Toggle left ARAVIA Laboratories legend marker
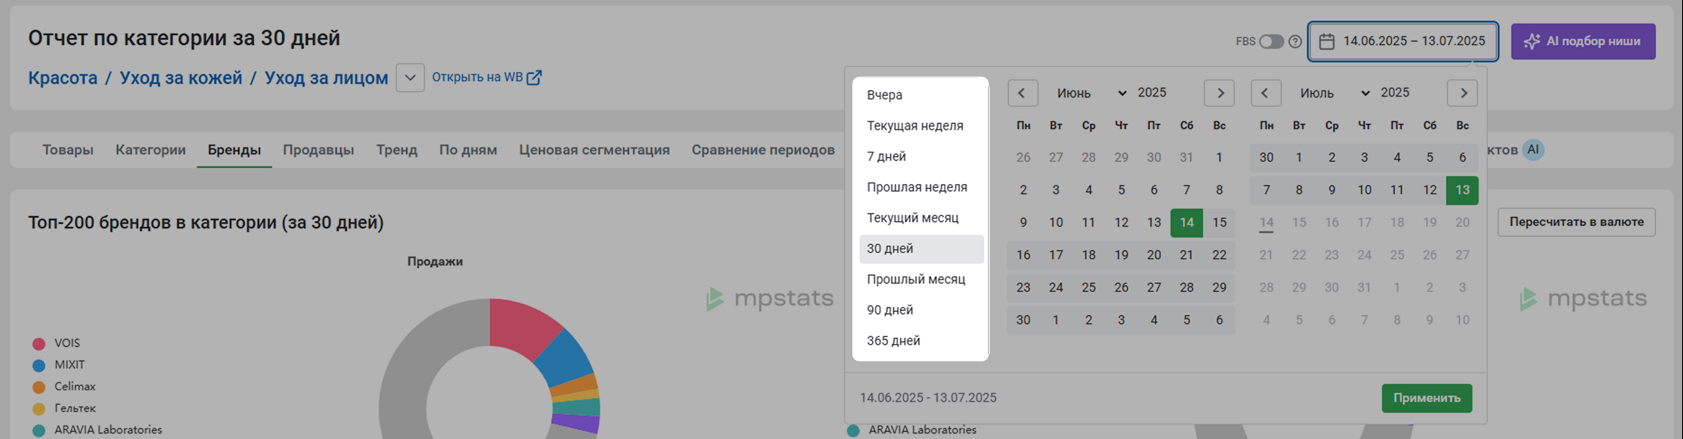This screenshot has height=439, width=1683. tap(39, 430)
